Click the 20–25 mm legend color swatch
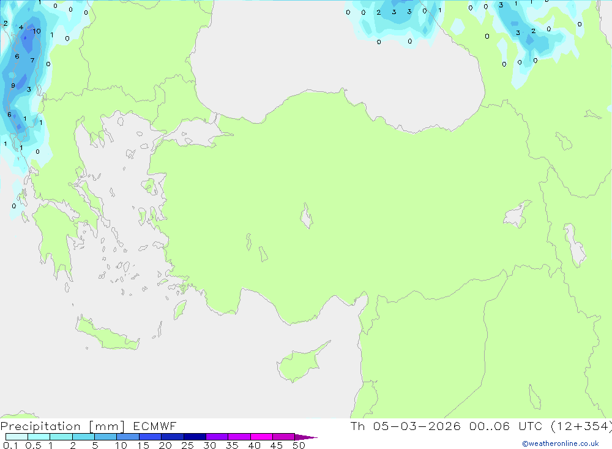 pos(172,437)
